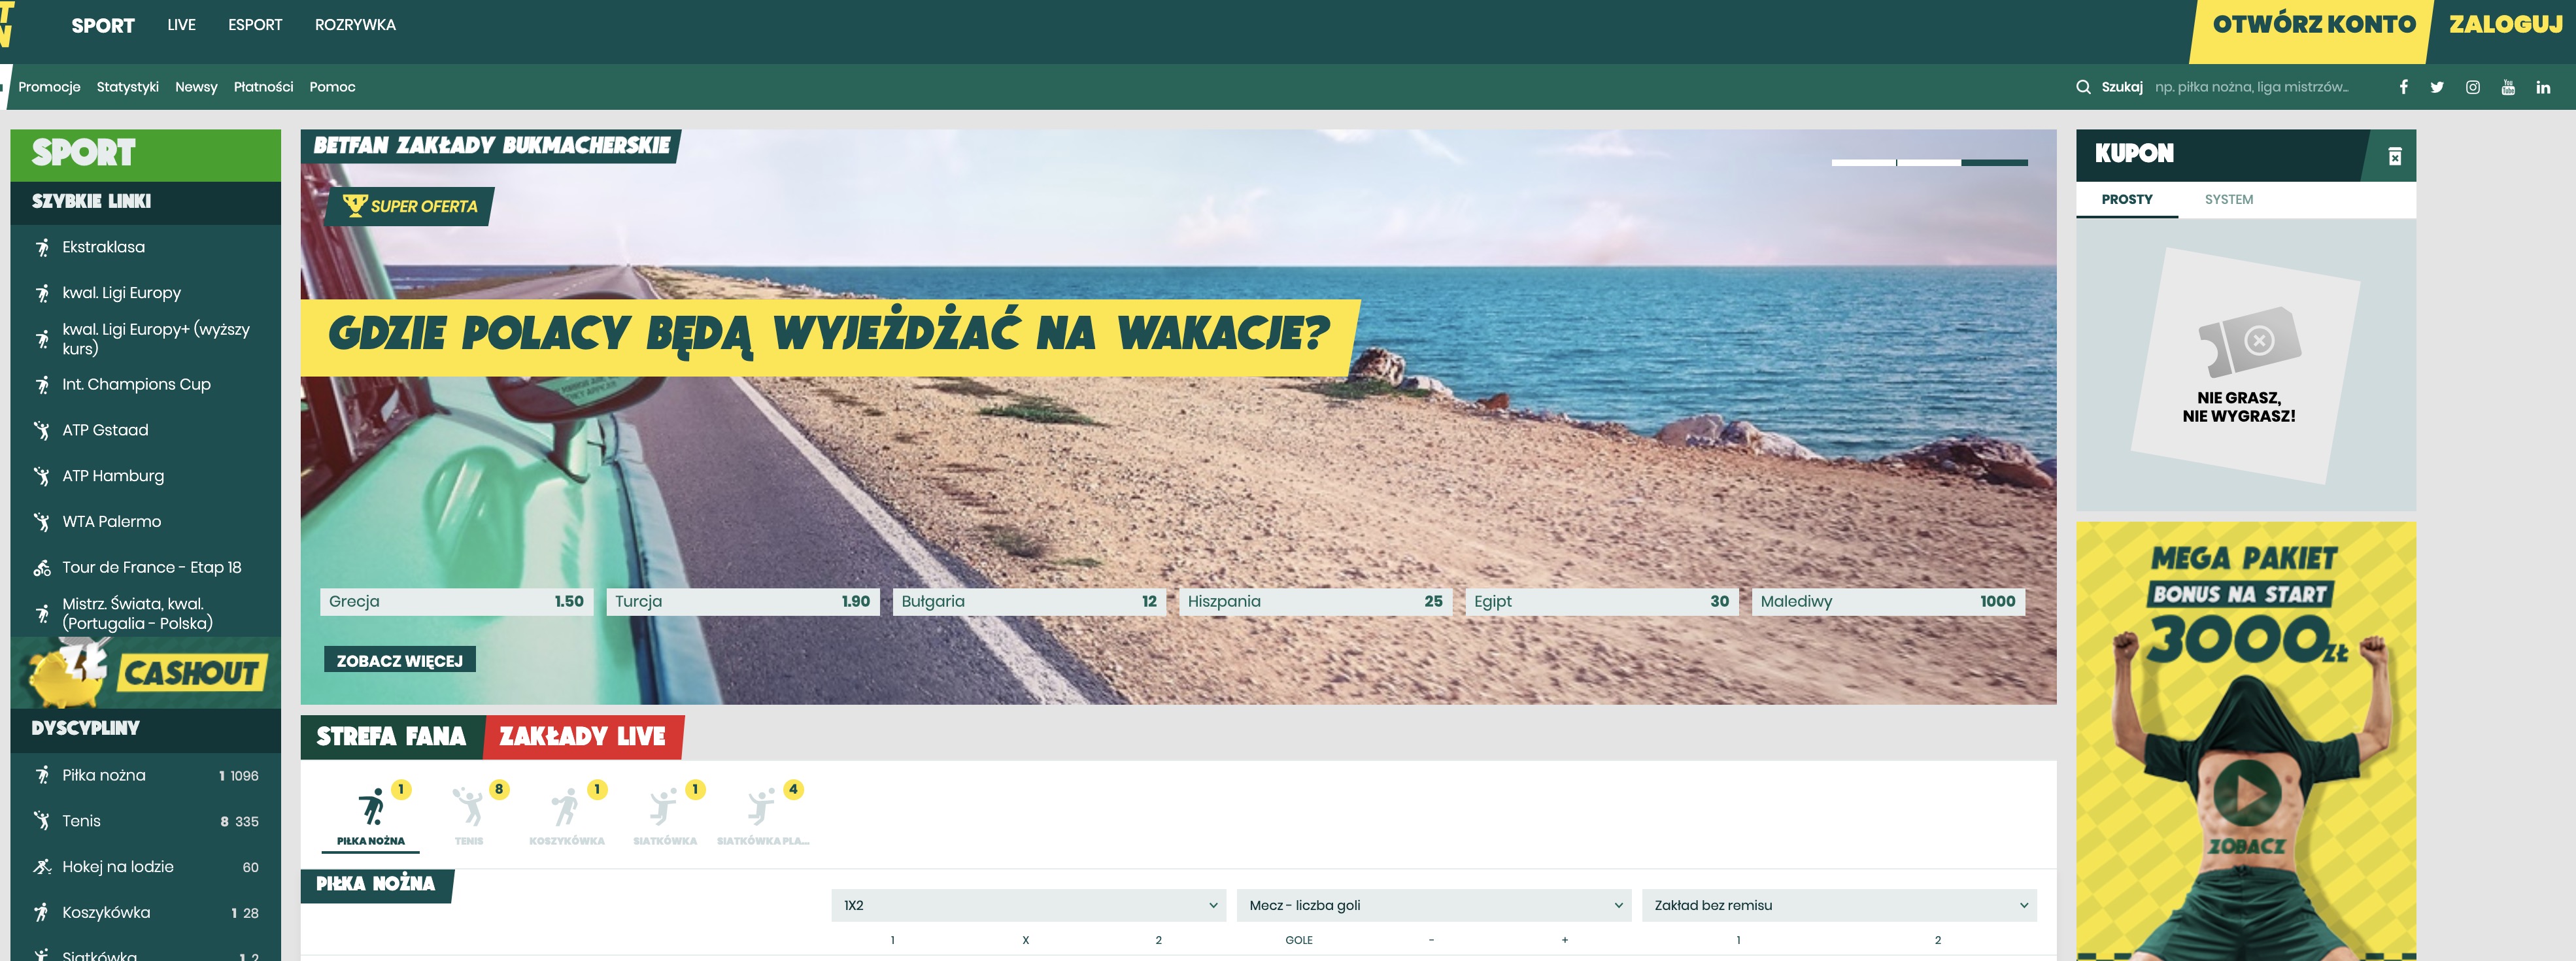The height and width of the screenshot is (961, 2576).
Task: Open the SPORT main menu
Action: tap(103, 25)
